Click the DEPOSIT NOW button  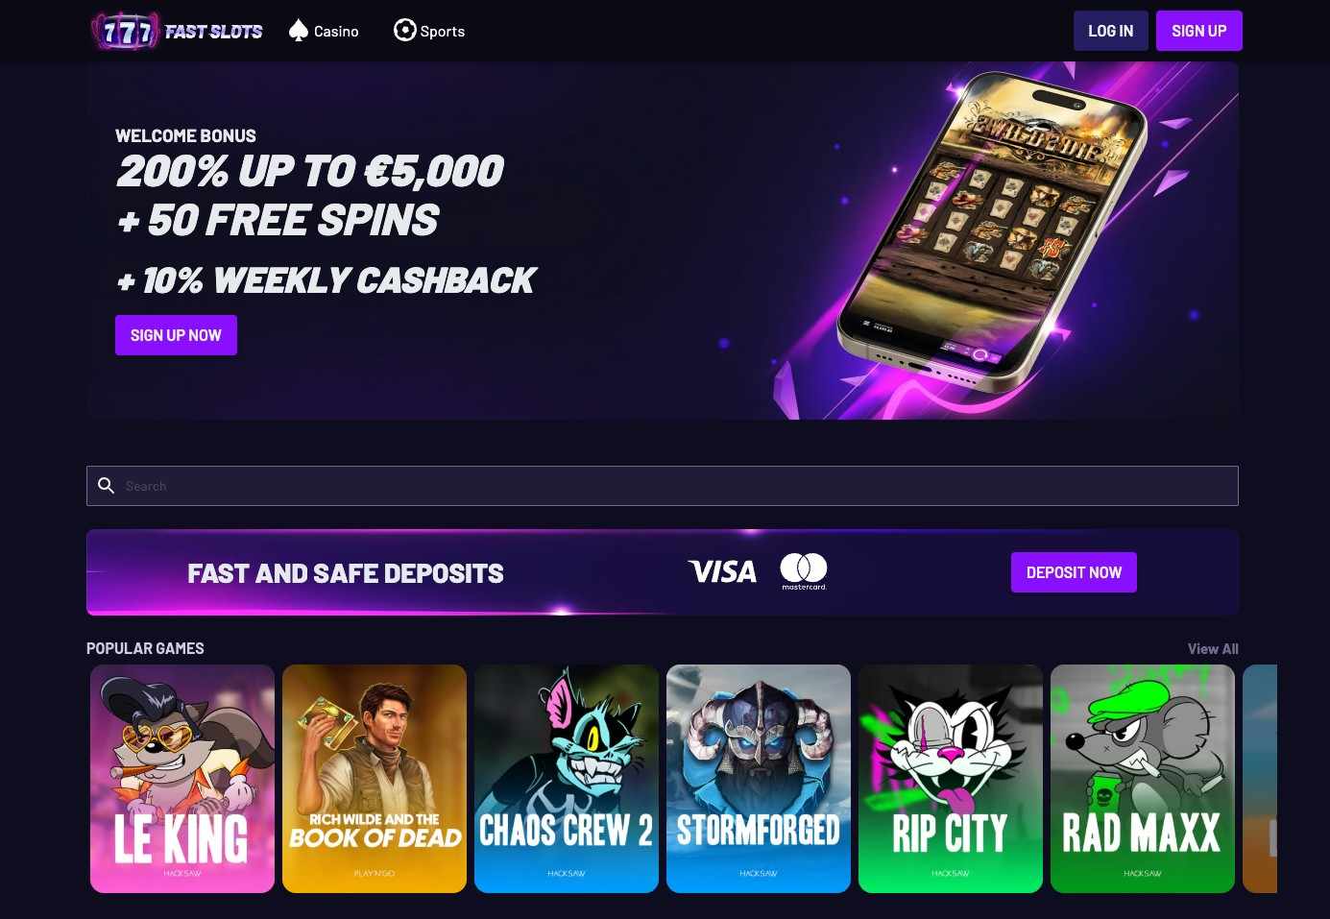coord(1074,572)
